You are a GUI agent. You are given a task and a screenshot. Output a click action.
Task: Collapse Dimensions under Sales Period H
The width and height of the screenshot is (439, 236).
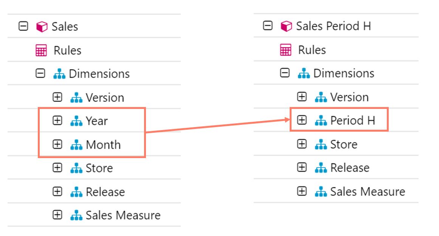click(285, 73)
